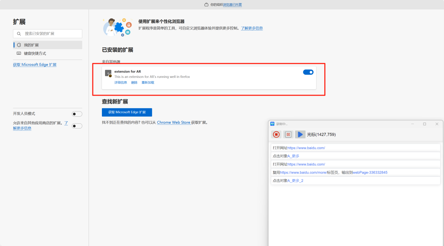Image resolution: width=444 pixels, height=246 pixels.
Task: Open 键盘快捷方式 in the sidebar
Action: (x=35, y=53)
